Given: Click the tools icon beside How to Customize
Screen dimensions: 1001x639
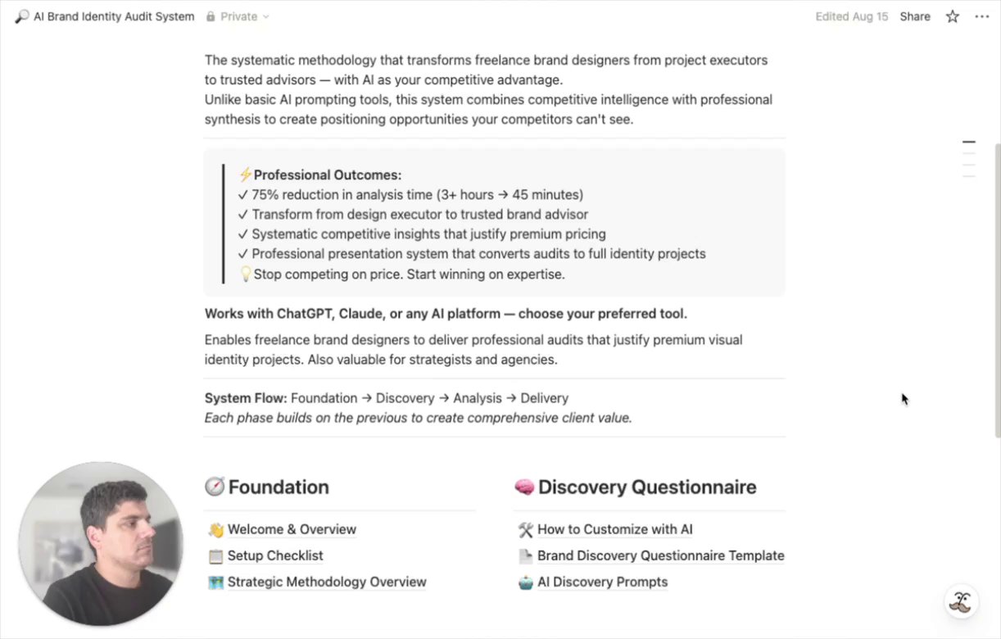Looking at the screenshot, I should pos(526,530).
